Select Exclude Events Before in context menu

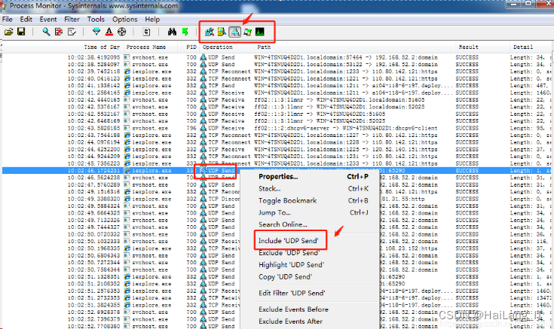[293, 309]
